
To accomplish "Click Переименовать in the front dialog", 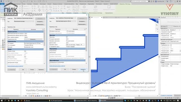I will (x=82, y=24).
